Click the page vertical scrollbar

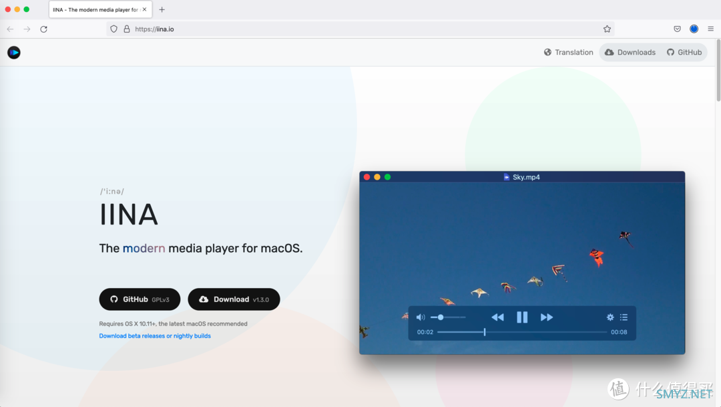coord(718,72)
